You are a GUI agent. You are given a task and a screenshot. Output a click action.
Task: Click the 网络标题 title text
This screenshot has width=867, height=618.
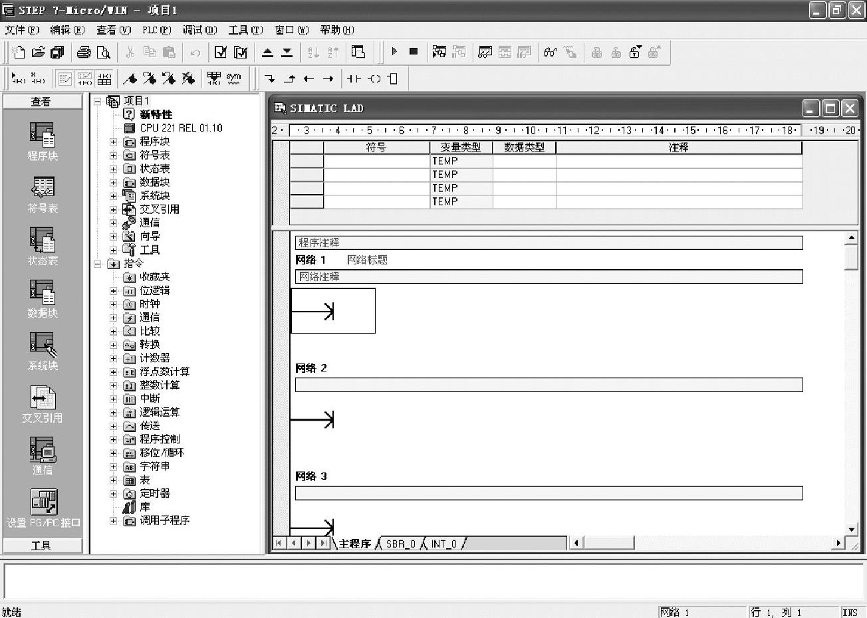tap(367, 260)
